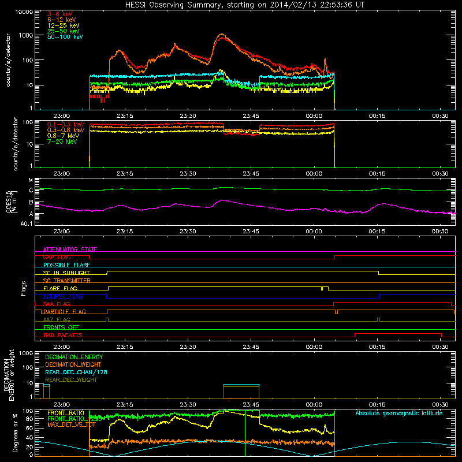
Task: Select the BAD_PACKETS flag label
Action: click(63, 335)
